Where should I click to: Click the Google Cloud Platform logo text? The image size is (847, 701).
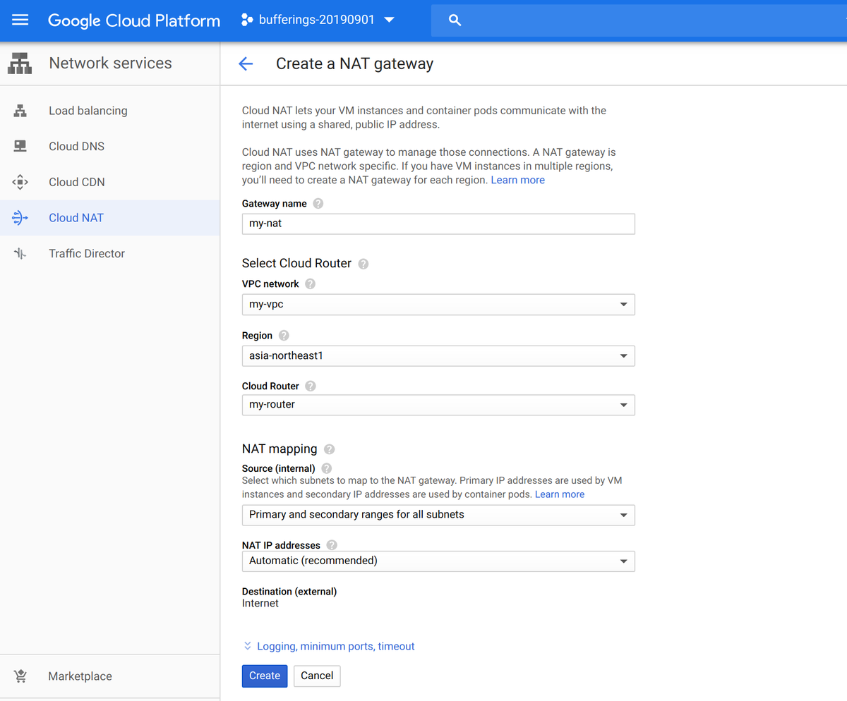(134, 20)
